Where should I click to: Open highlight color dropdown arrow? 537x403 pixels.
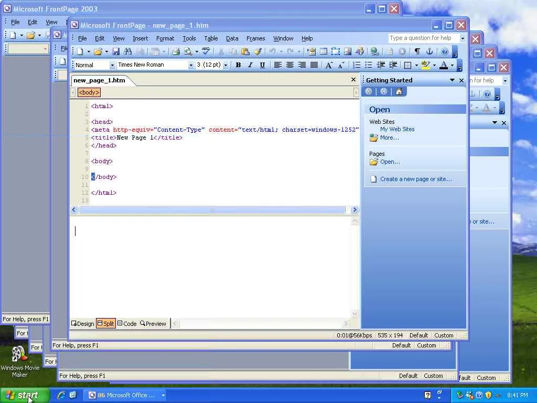[x=434, y=65]
